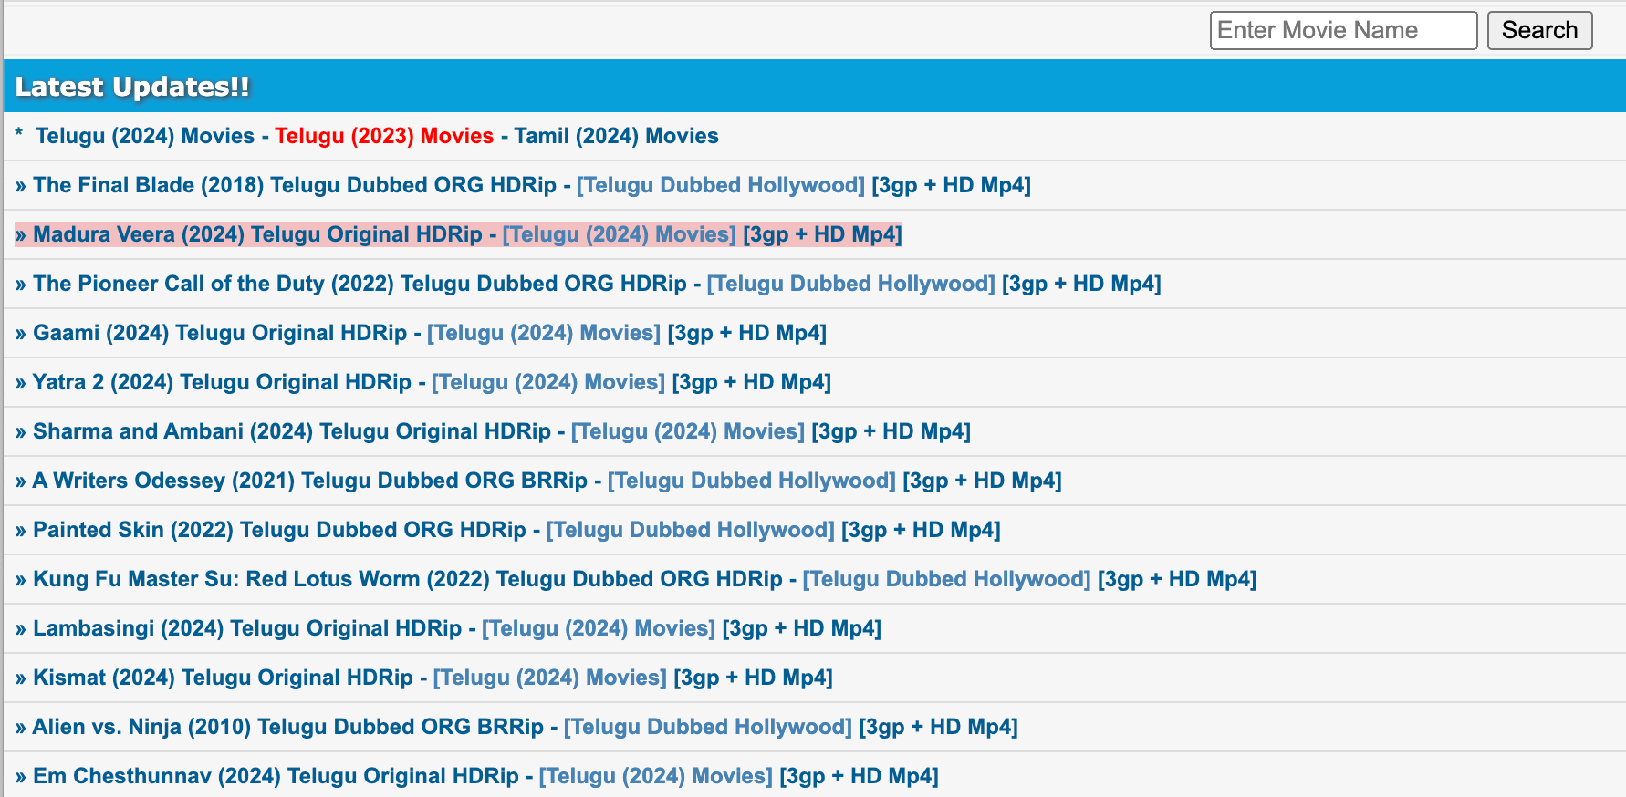The width and height of the screenshot is (1626, 797).
Task: Open Telugu Dubbed Hollywood category beside Alien vs. Ninja
Action: point(708,727)
